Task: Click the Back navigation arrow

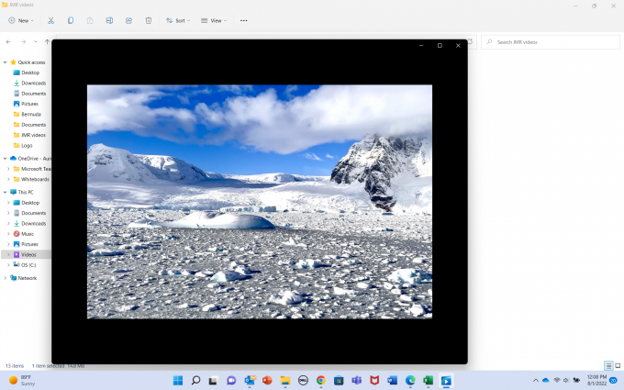Action: (x=8, y=41)
